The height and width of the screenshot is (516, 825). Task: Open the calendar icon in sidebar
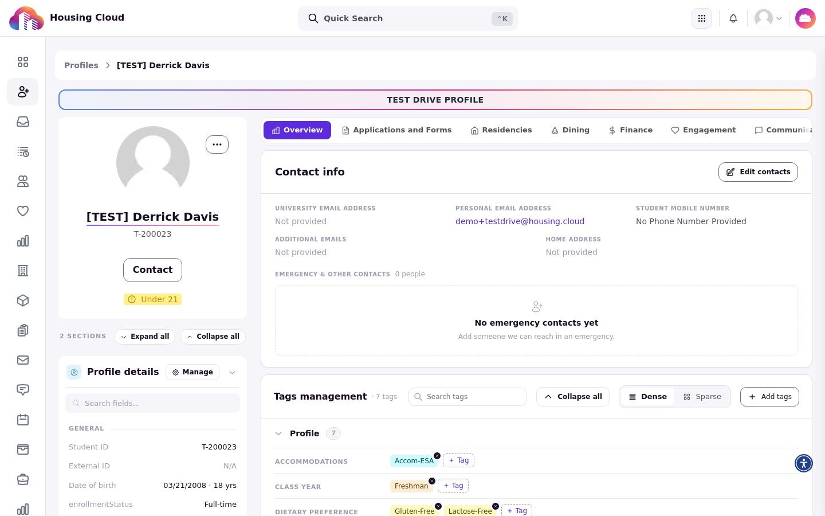tap(23, 420)
